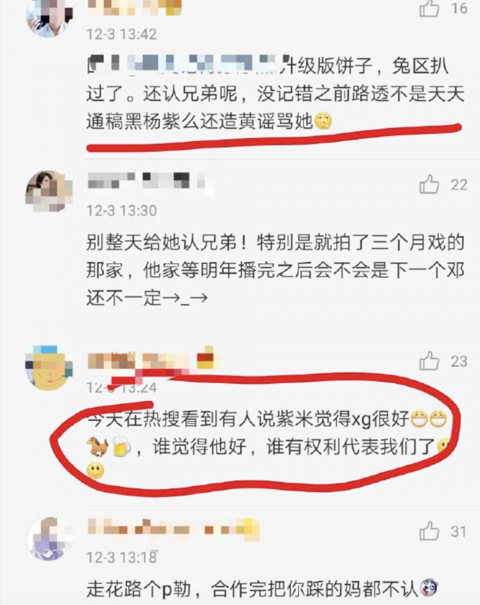The image size is (480, 605).
Task: Open blurred username above 12-3 13:42
Action: click(134, 7)
